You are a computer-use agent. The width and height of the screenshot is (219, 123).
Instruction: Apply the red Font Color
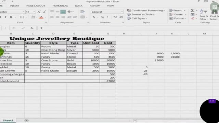[41, 17]
